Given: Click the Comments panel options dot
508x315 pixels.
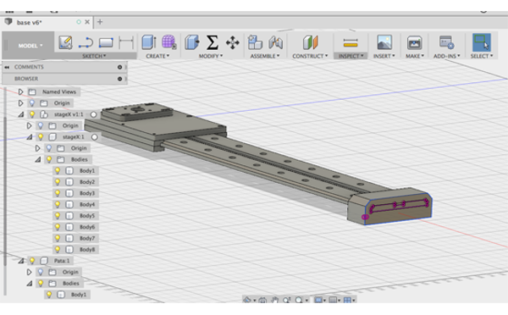Looking at the screenshot, I should [119, 67].
